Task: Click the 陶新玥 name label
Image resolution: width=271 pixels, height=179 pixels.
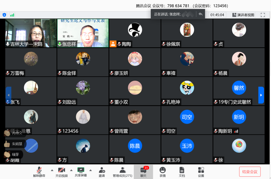Action: (225, 131)
